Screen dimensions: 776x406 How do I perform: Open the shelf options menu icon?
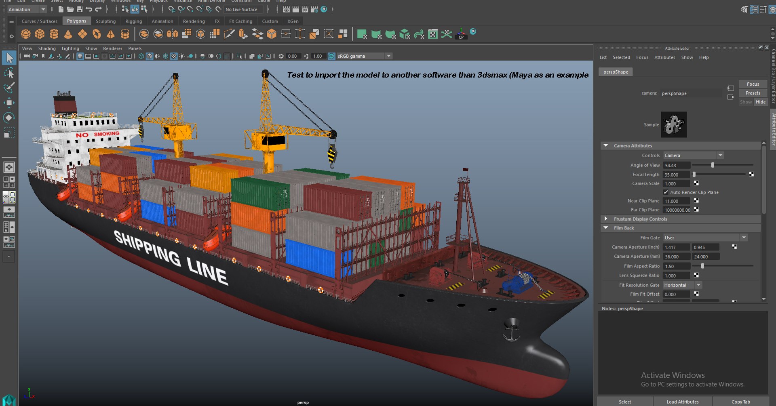click(x=11, y=36)
